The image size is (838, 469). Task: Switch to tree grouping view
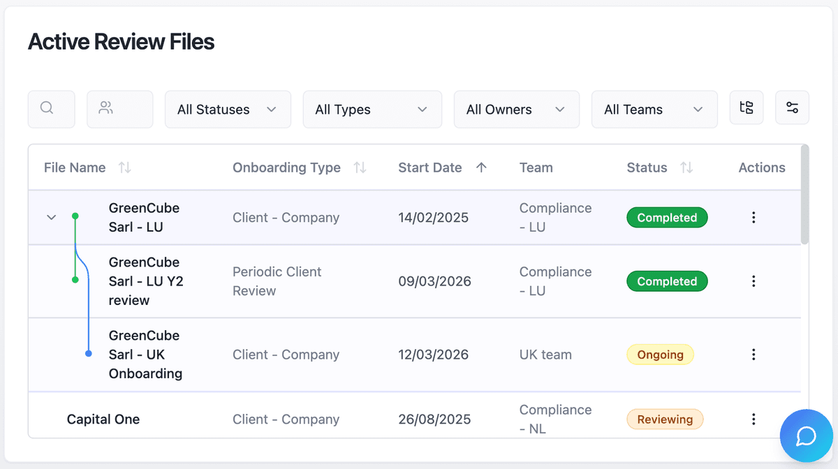tap(746, 107)
